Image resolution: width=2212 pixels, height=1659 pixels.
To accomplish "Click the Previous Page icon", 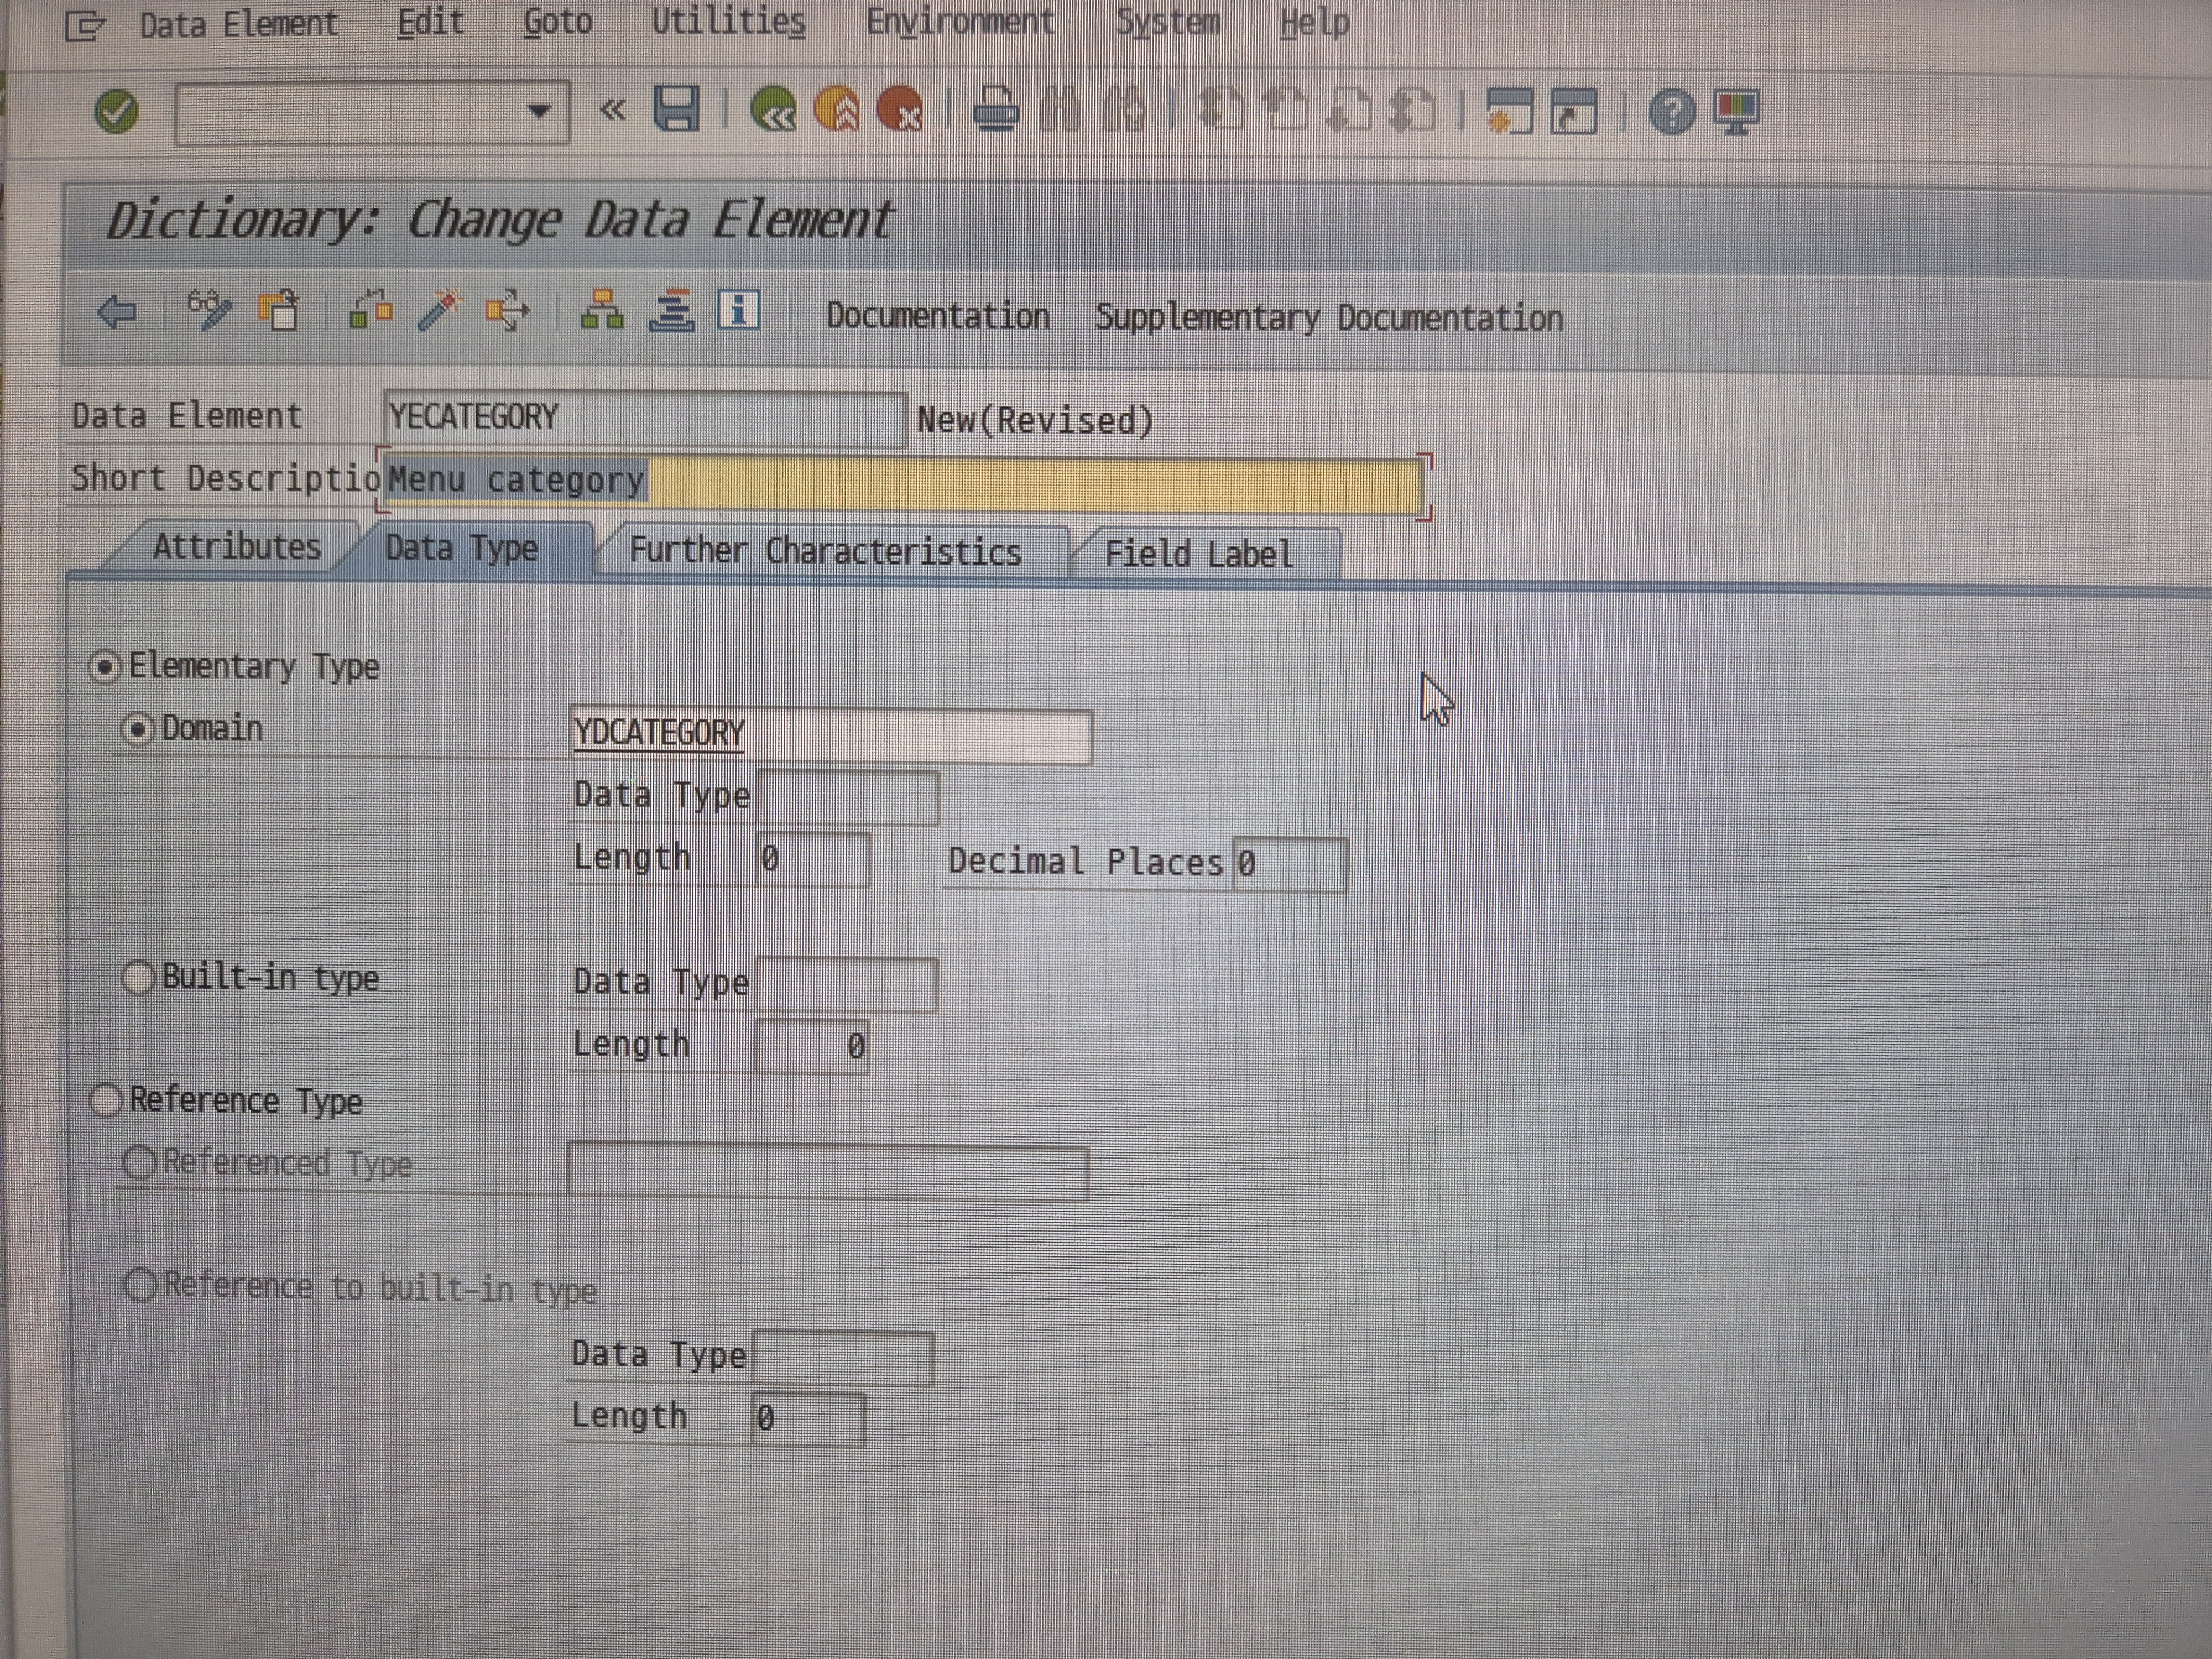I will [1284, 110].
